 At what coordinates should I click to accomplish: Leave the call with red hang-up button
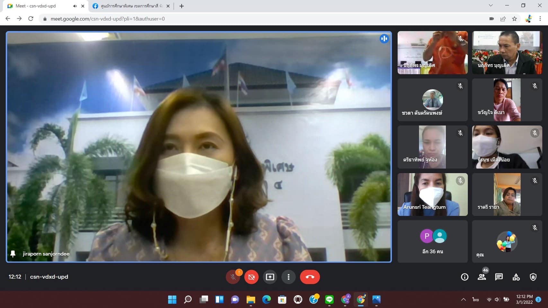tap(310, 277)
